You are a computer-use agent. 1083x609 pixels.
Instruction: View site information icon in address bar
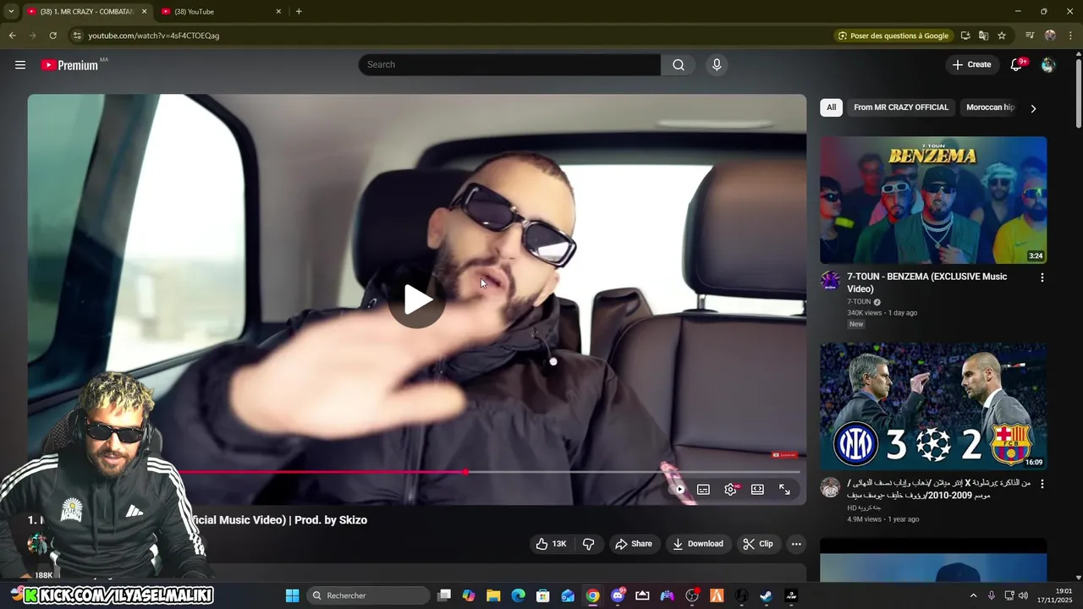click(x=77, y=36)
